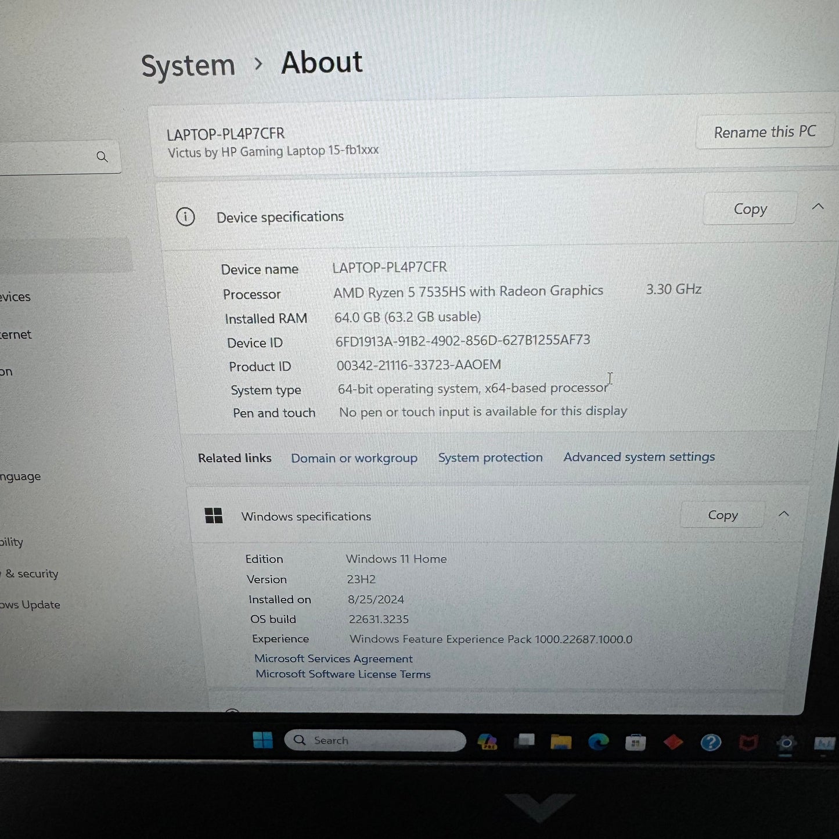Collapse the Windows specifications section

pyautogui.click(x=783, y=514)
